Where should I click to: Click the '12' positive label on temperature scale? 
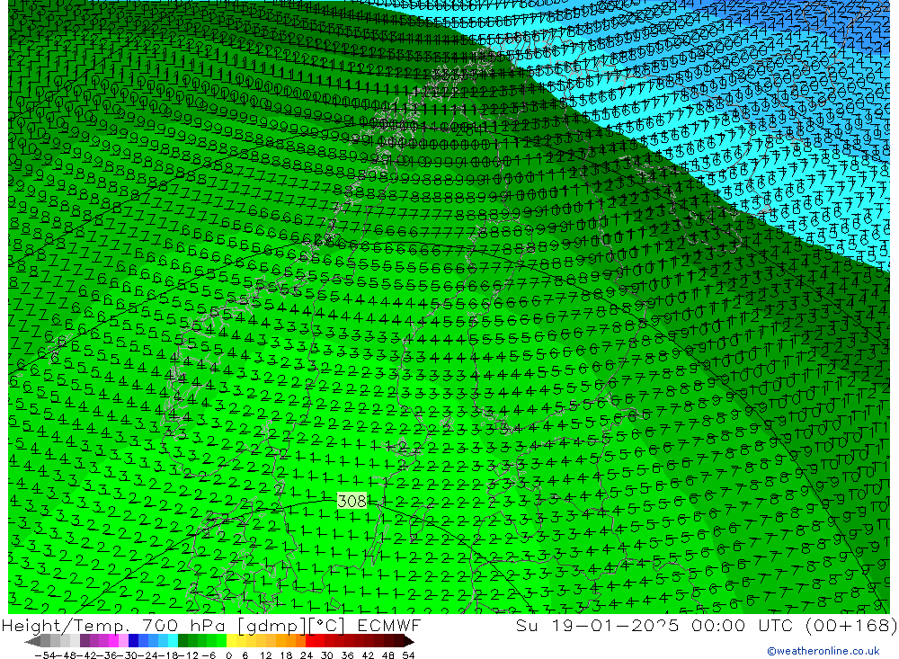265,655
